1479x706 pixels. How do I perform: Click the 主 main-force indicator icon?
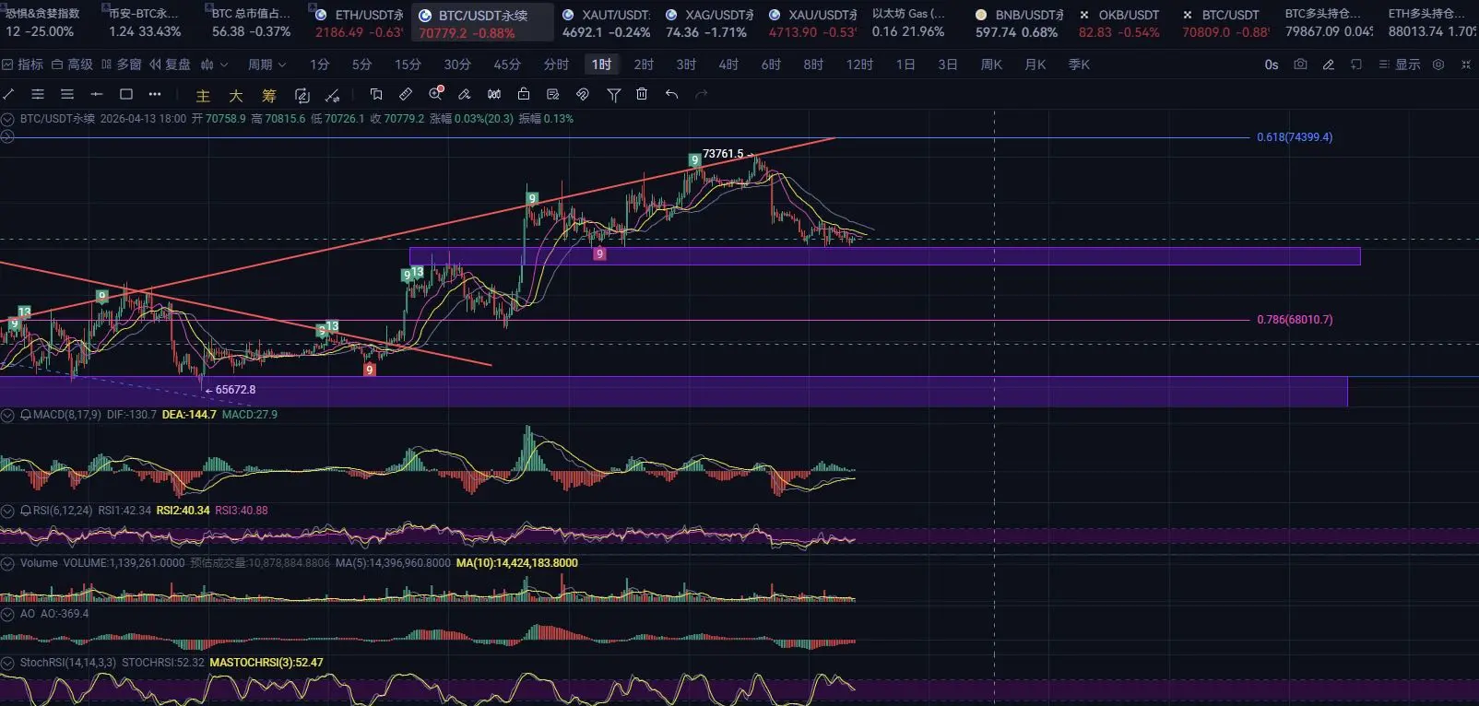(x=203, y=95)
